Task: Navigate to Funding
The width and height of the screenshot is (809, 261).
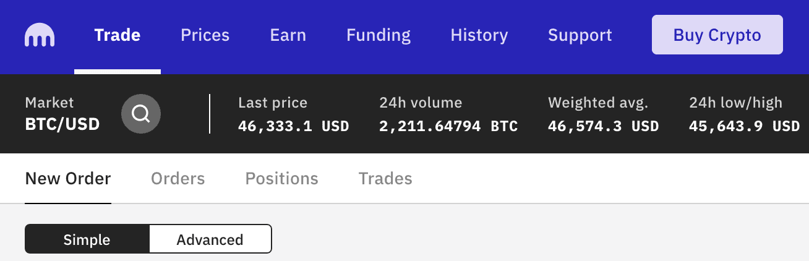Action: pos(378,35)
